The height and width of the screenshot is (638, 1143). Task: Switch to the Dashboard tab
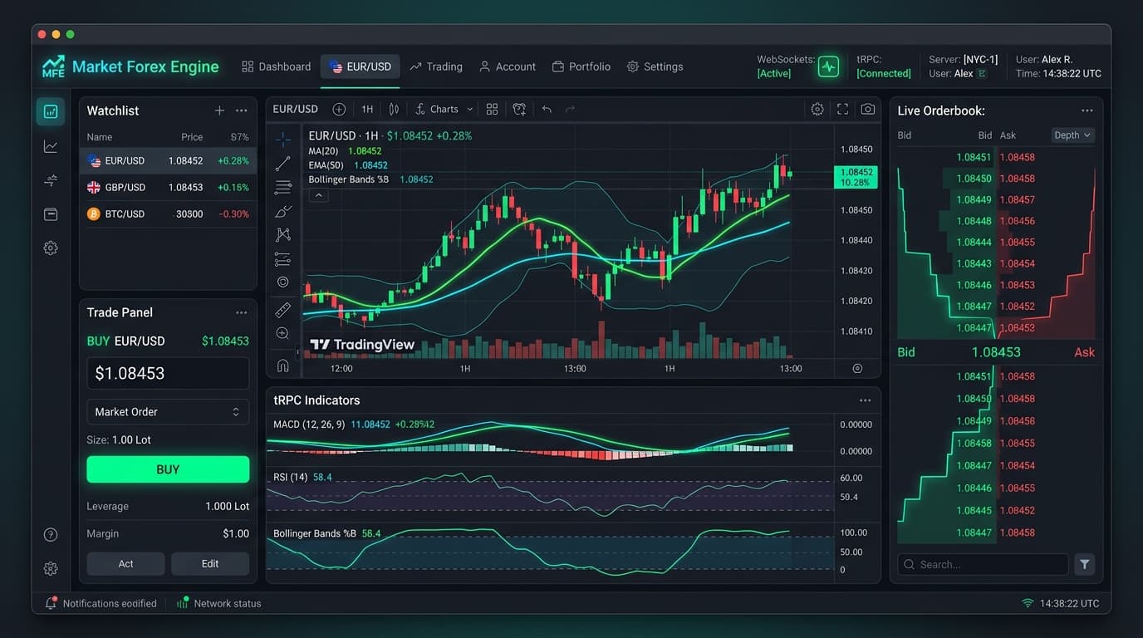click(276, 66)
